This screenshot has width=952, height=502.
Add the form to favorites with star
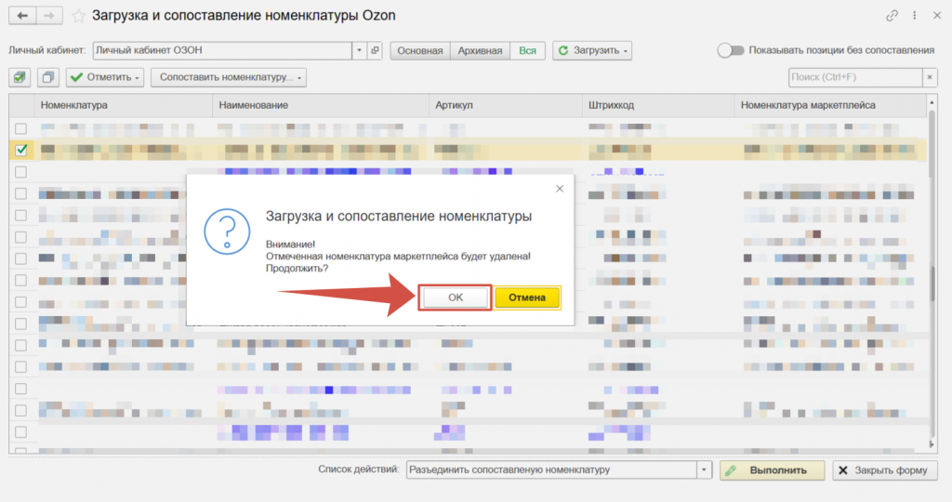click(x=78, y=16)
